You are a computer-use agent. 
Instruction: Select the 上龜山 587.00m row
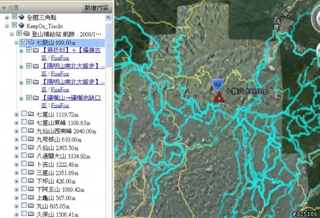point(55,198)
